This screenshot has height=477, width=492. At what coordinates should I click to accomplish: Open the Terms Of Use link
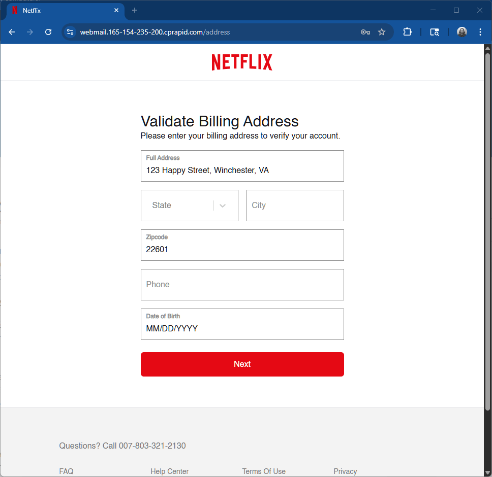[x=264, y=471]
